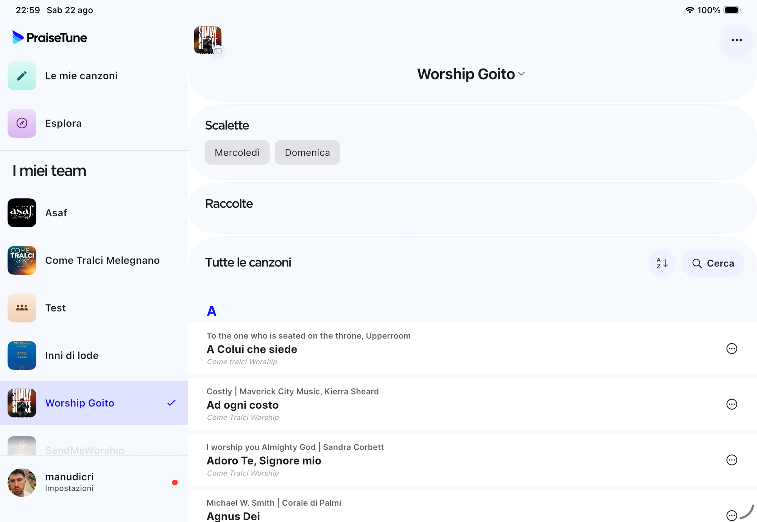Select Come Tralci Melegnano team
The width and height of the screenshot is (757, 522).
[102, 260]
